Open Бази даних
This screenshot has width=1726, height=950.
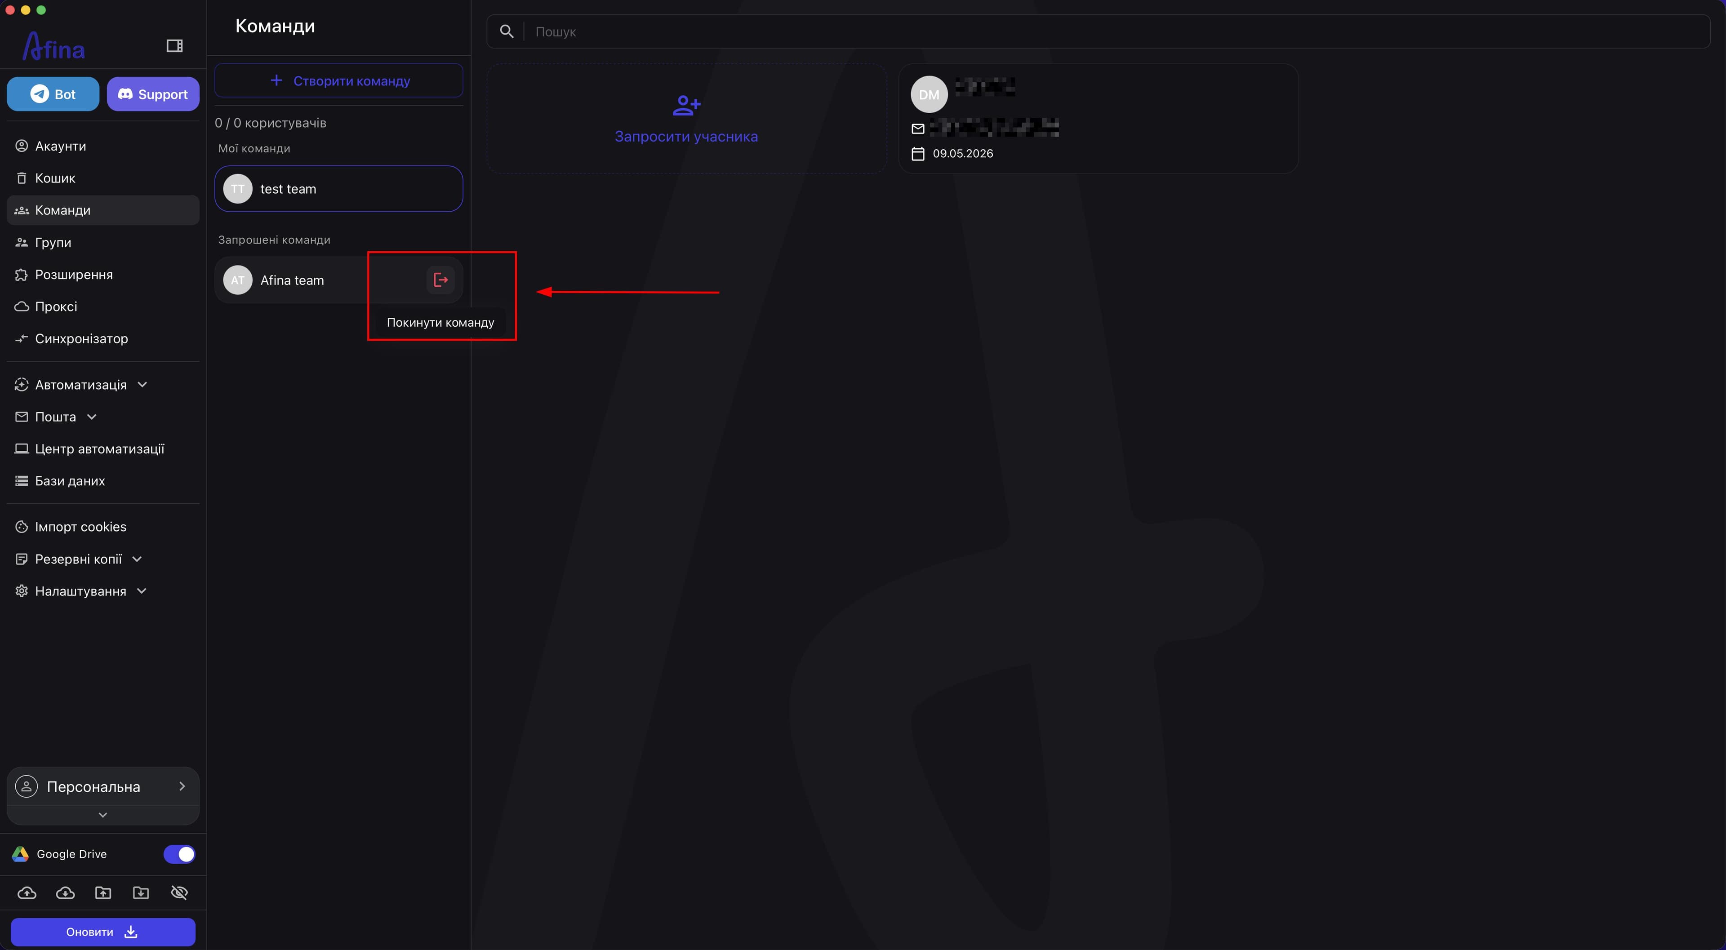pos(103,481)
